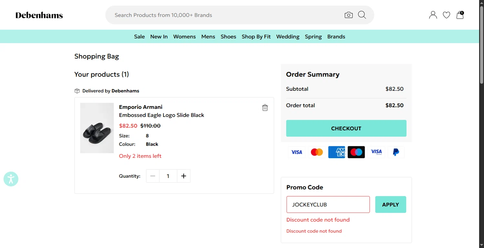Open the account profile icon
Viewport: 484px width, 248px height.
(433, 15)
